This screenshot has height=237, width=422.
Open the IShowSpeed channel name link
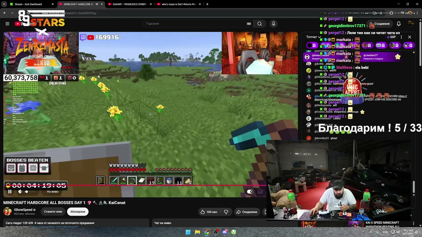23,210
